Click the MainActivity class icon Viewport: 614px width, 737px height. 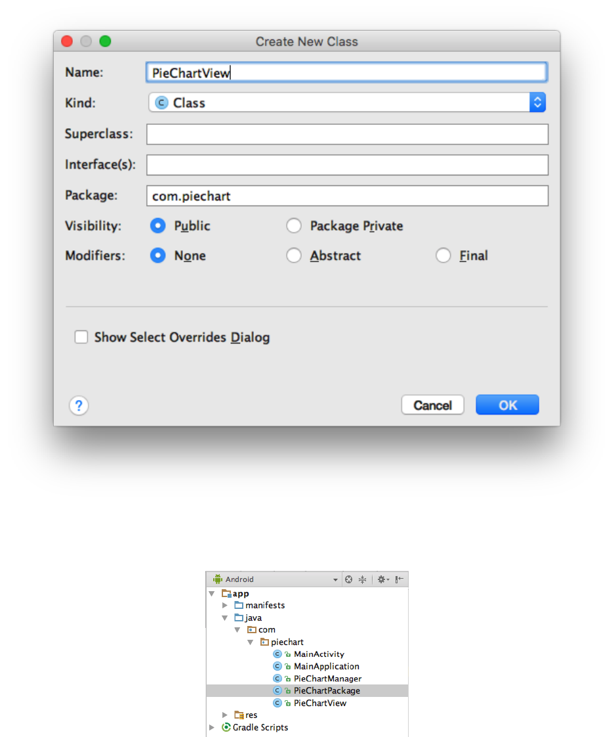277,654
